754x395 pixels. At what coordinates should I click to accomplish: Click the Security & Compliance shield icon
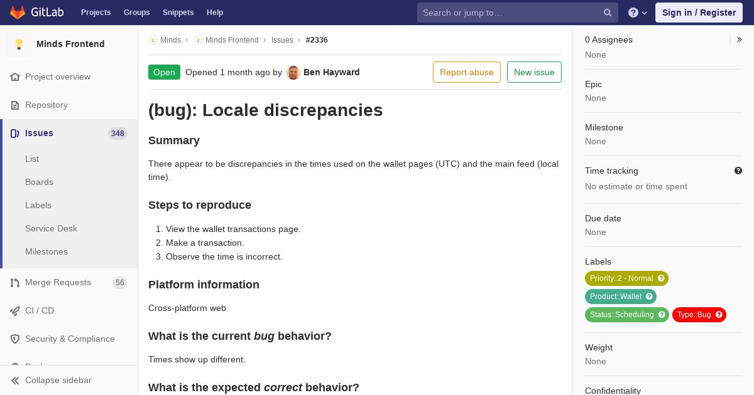click(15, 339)
